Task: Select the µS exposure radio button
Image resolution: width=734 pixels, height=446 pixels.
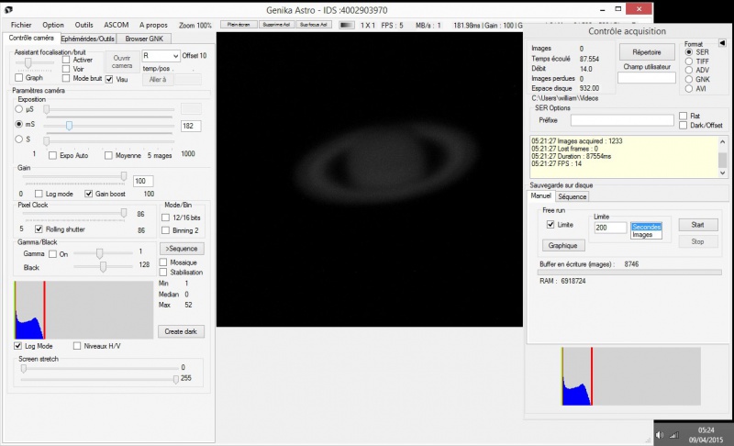Action: tap(18, 109)
